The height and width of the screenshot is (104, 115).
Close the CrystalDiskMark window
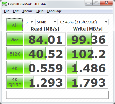point(106,3)
